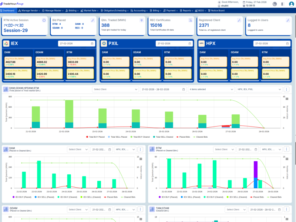Screen dimensions: 296x222
Task: Expand main chart Select Client dropdown
Action: 115,90
